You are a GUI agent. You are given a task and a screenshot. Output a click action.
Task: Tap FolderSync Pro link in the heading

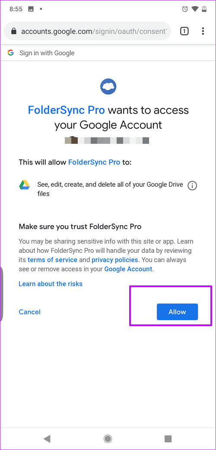coord(67,110)
